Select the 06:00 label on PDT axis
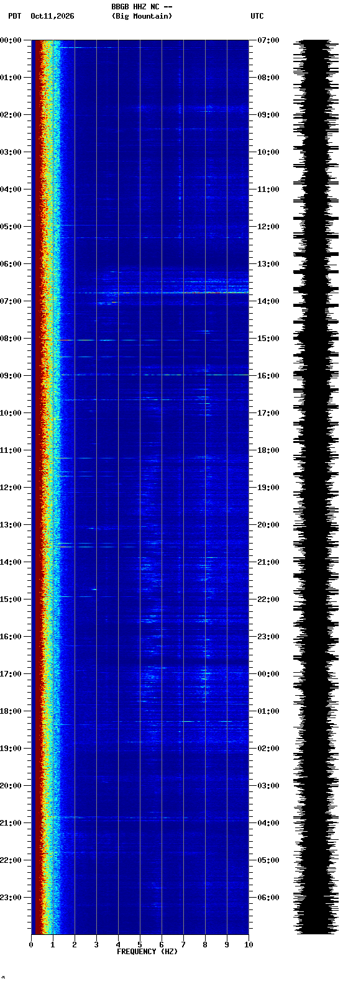The width and height of the screenshot is (343, 984). [x=11, y=264]
